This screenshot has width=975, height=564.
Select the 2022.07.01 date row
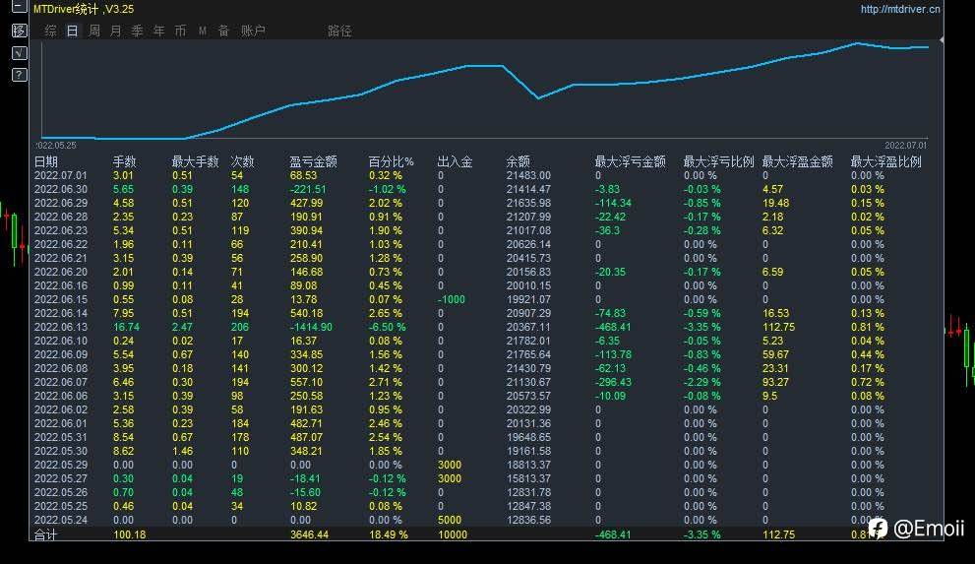pyautogui.click(x=60, y=175)
